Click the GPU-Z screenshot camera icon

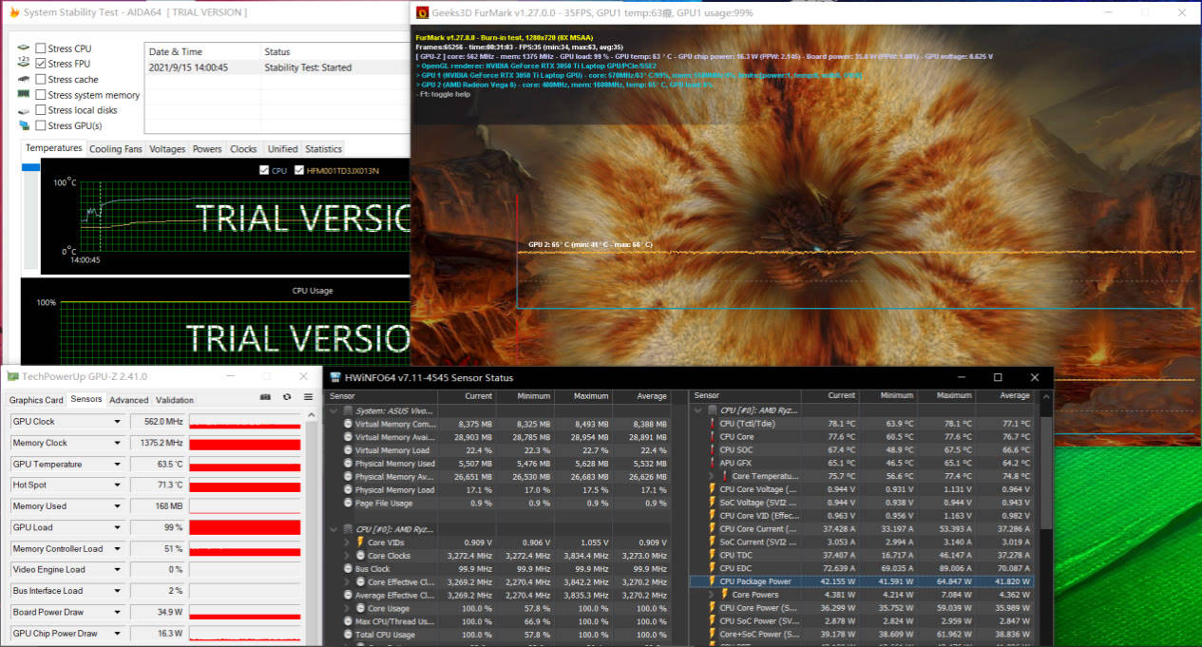[265, 397]
